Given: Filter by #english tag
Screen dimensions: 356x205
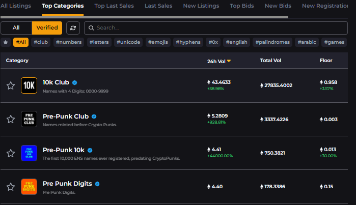Looking at the screenshot, I should (x=237, y=42).
